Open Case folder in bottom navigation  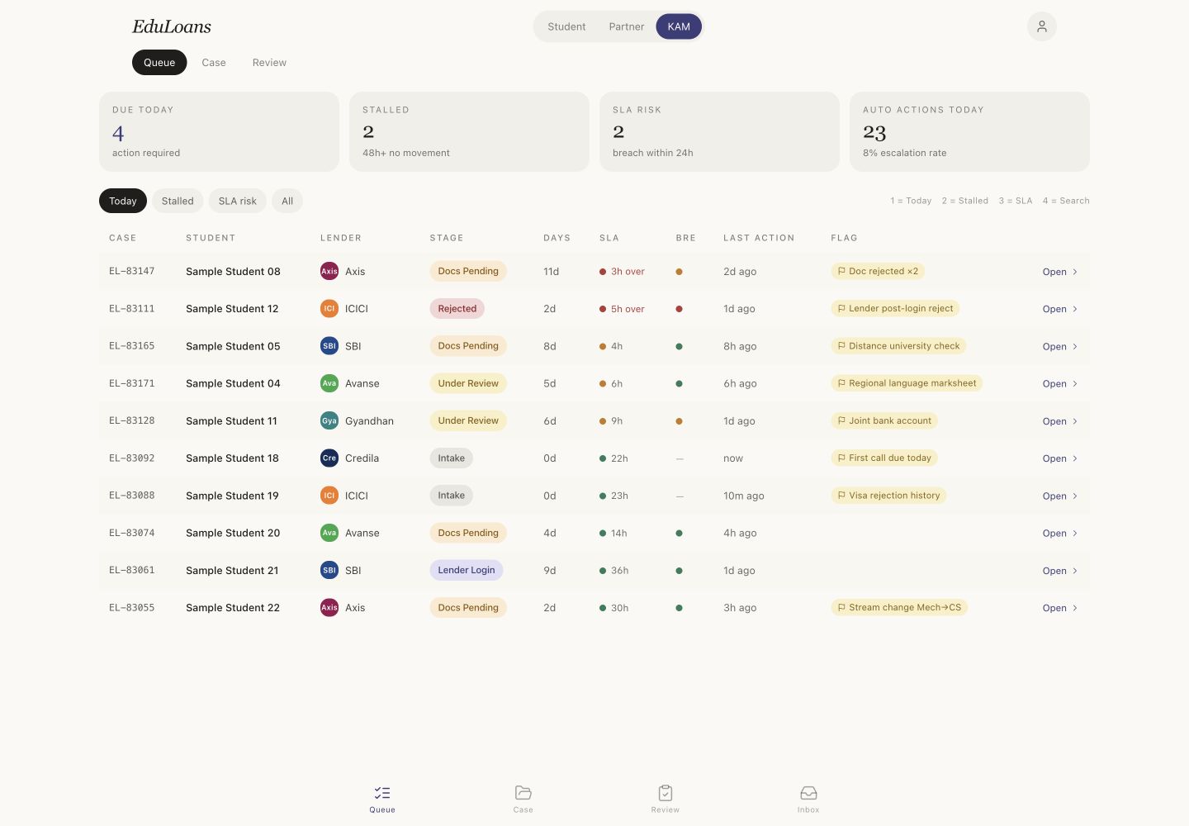[523, 799]
